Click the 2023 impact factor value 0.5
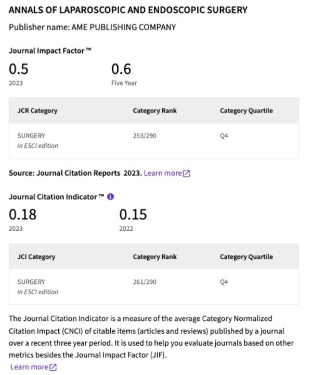312x375 pixels. [x=19, y=69]
